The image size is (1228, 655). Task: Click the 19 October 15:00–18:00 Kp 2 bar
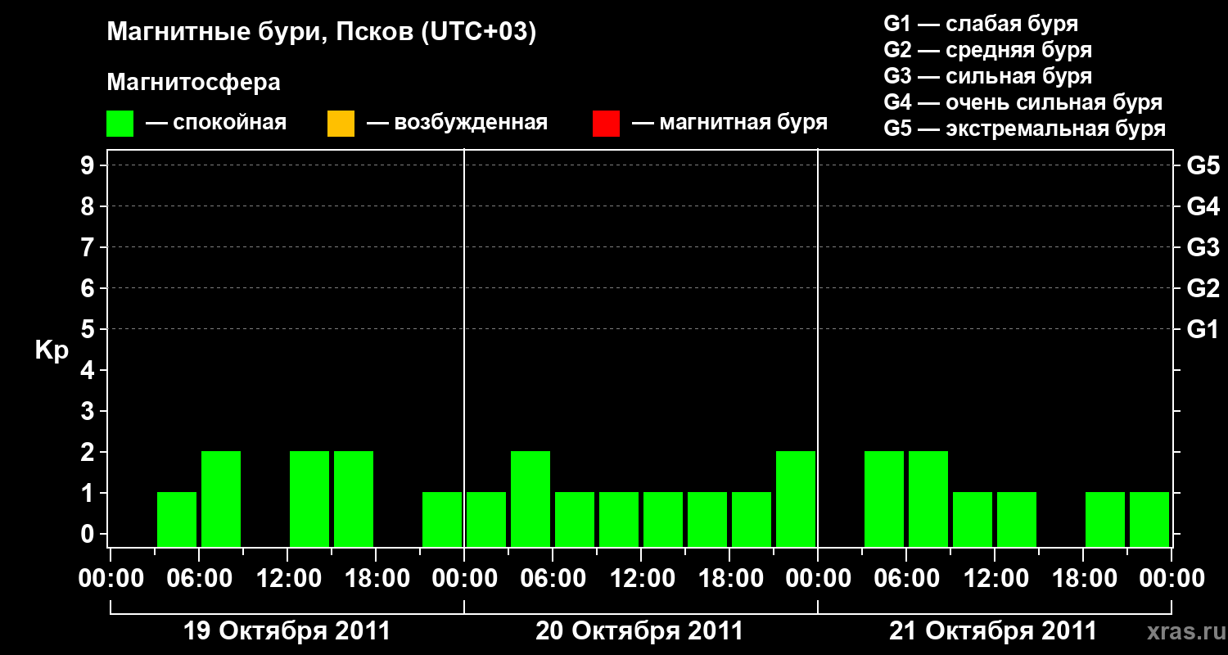click(x=354, y=499)
